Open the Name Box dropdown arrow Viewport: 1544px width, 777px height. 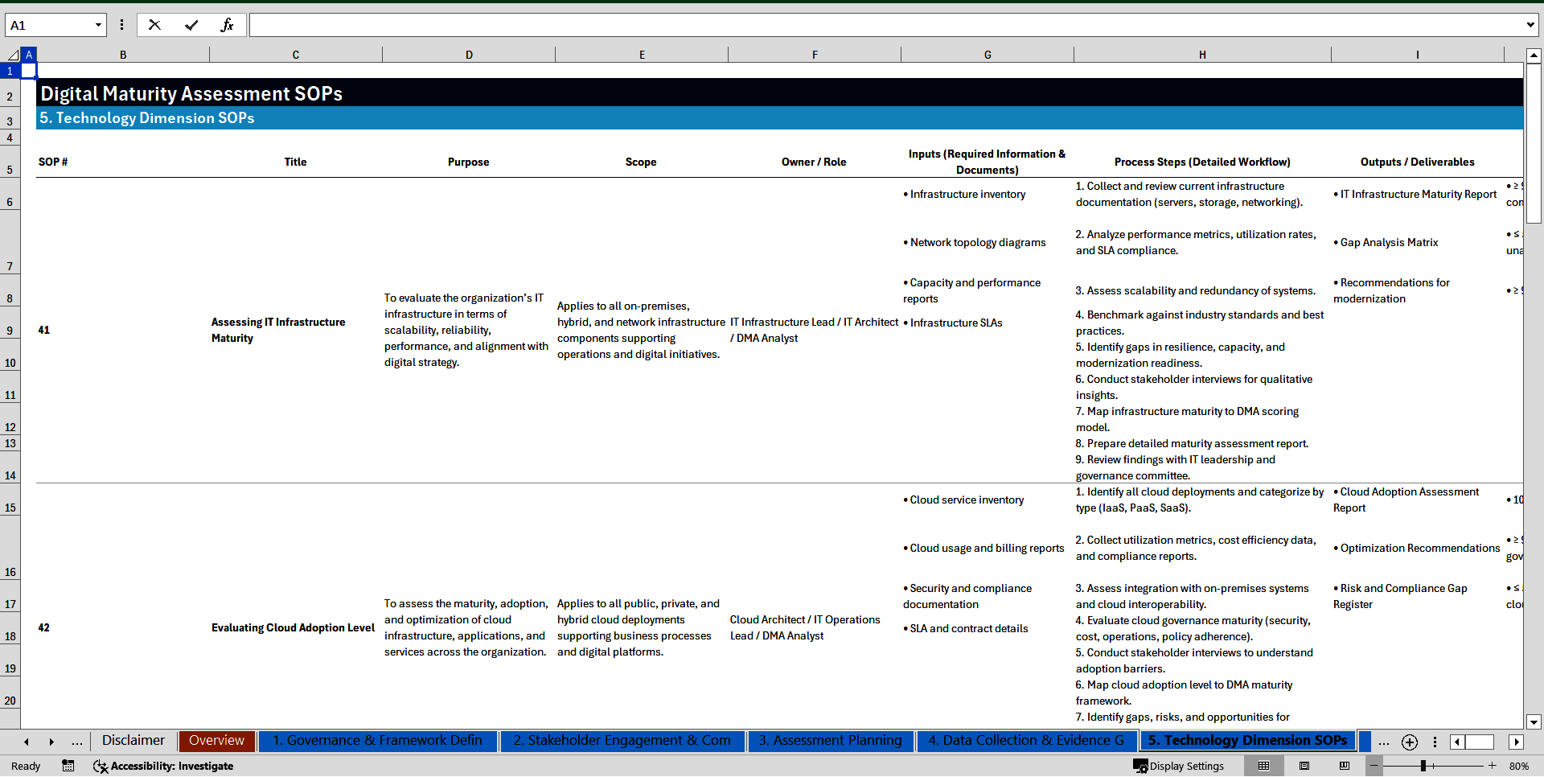[x=99, y=25]
